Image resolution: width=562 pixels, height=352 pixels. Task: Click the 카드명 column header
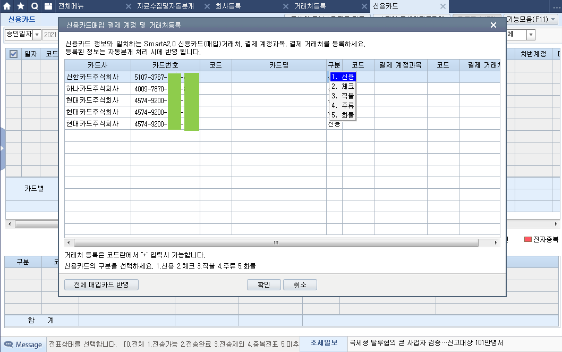coord(279,65)
